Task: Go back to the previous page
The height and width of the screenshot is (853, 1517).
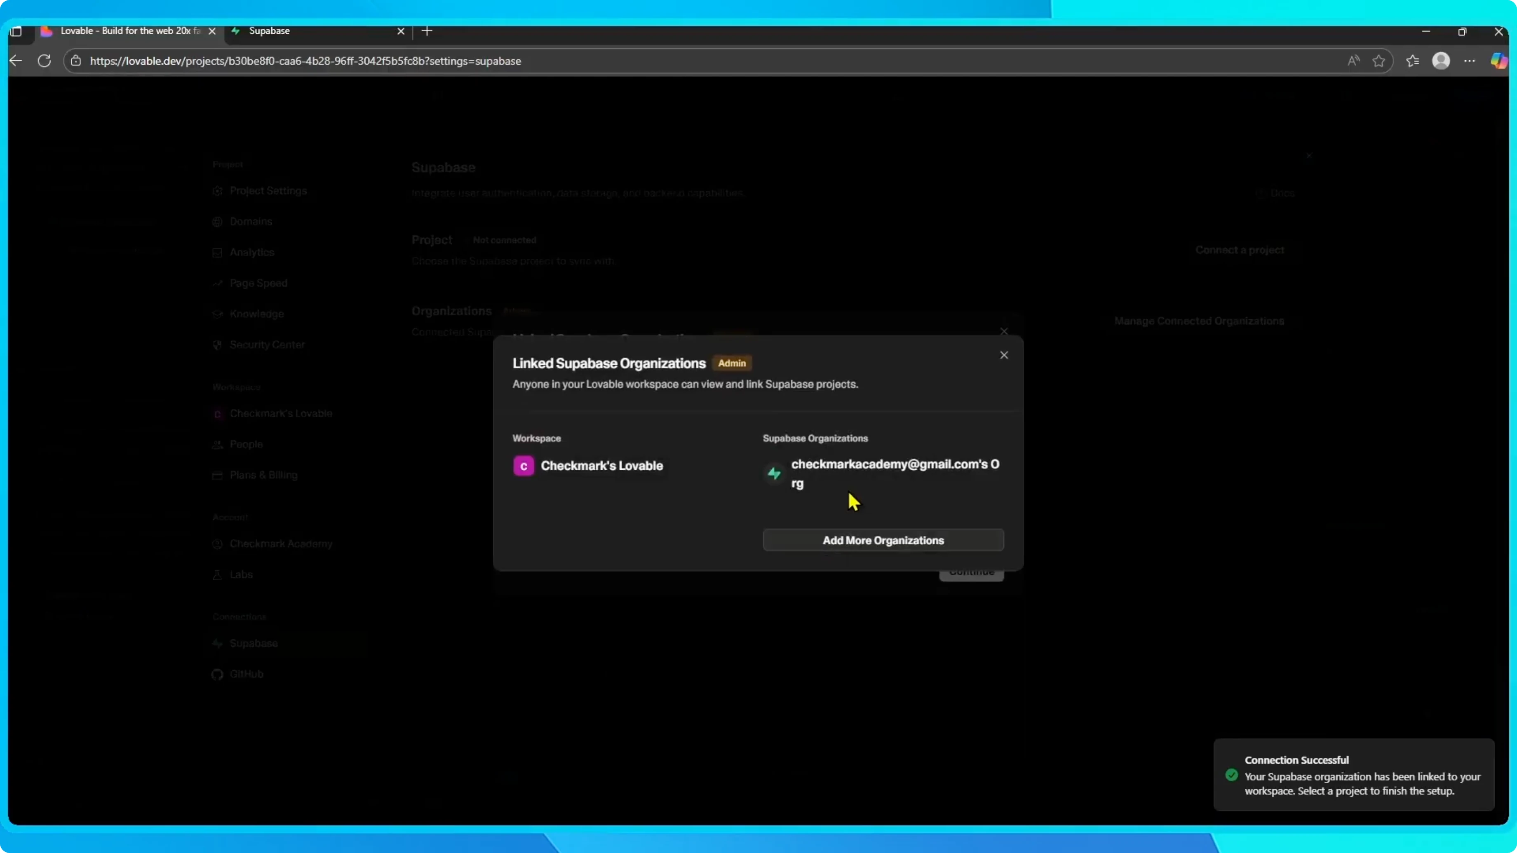Action: [x=16, y=61]
